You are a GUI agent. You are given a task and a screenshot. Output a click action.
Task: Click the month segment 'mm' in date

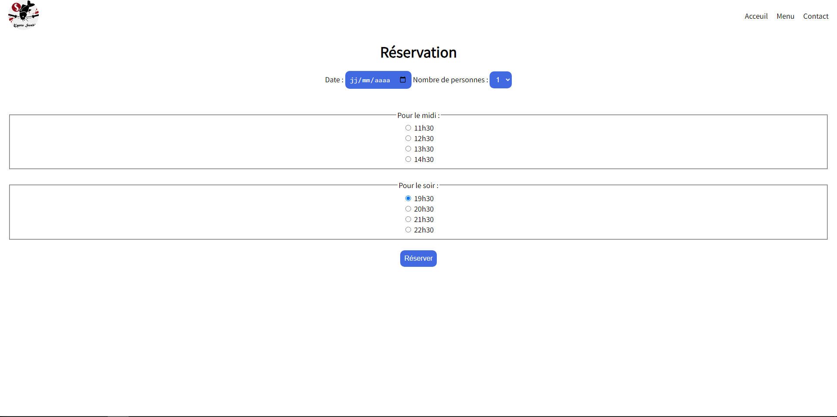pyautogui.click(x=366, y=80)
